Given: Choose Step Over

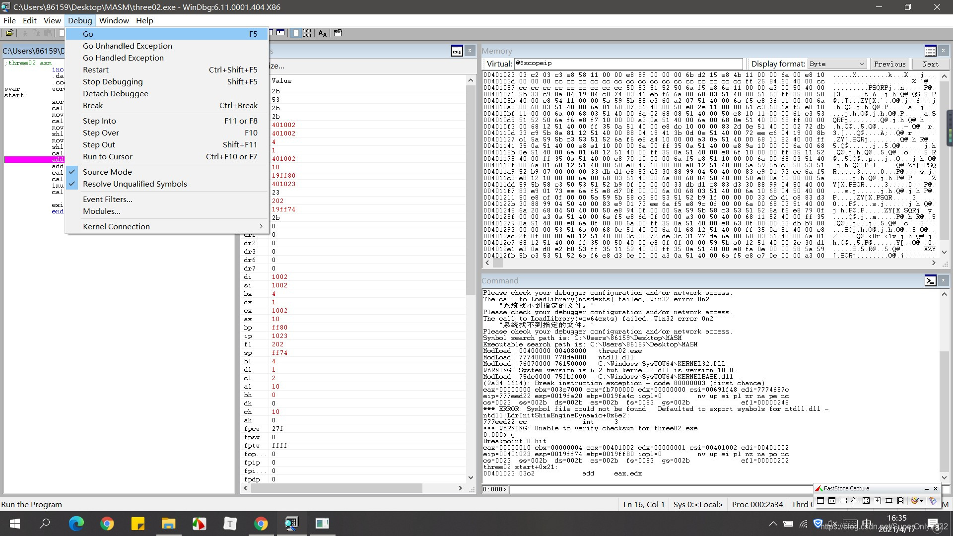Looking at the screenshot, I should pyautogui.click(x=167, y=133).
